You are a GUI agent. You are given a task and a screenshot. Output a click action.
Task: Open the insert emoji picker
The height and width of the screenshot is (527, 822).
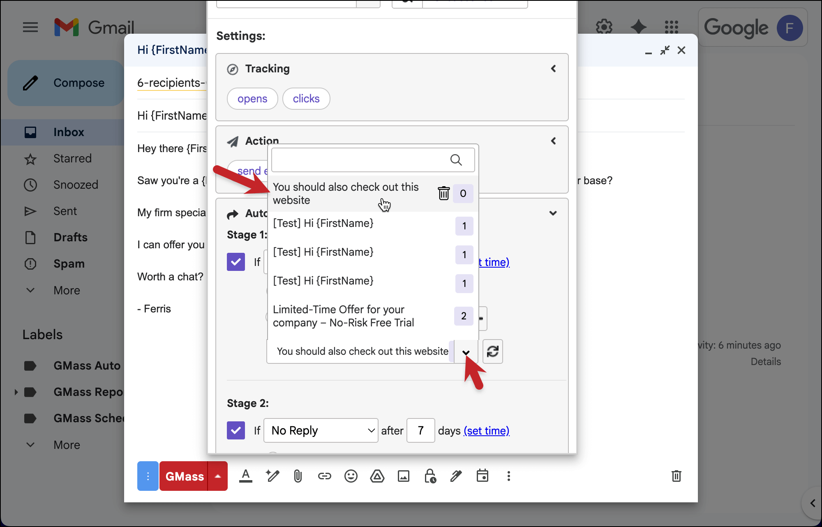point(351,476)
